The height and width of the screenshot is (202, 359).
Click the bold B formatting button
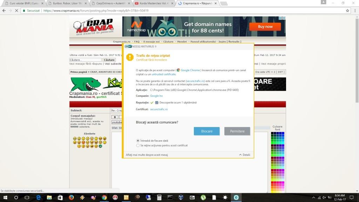[115, 117]
